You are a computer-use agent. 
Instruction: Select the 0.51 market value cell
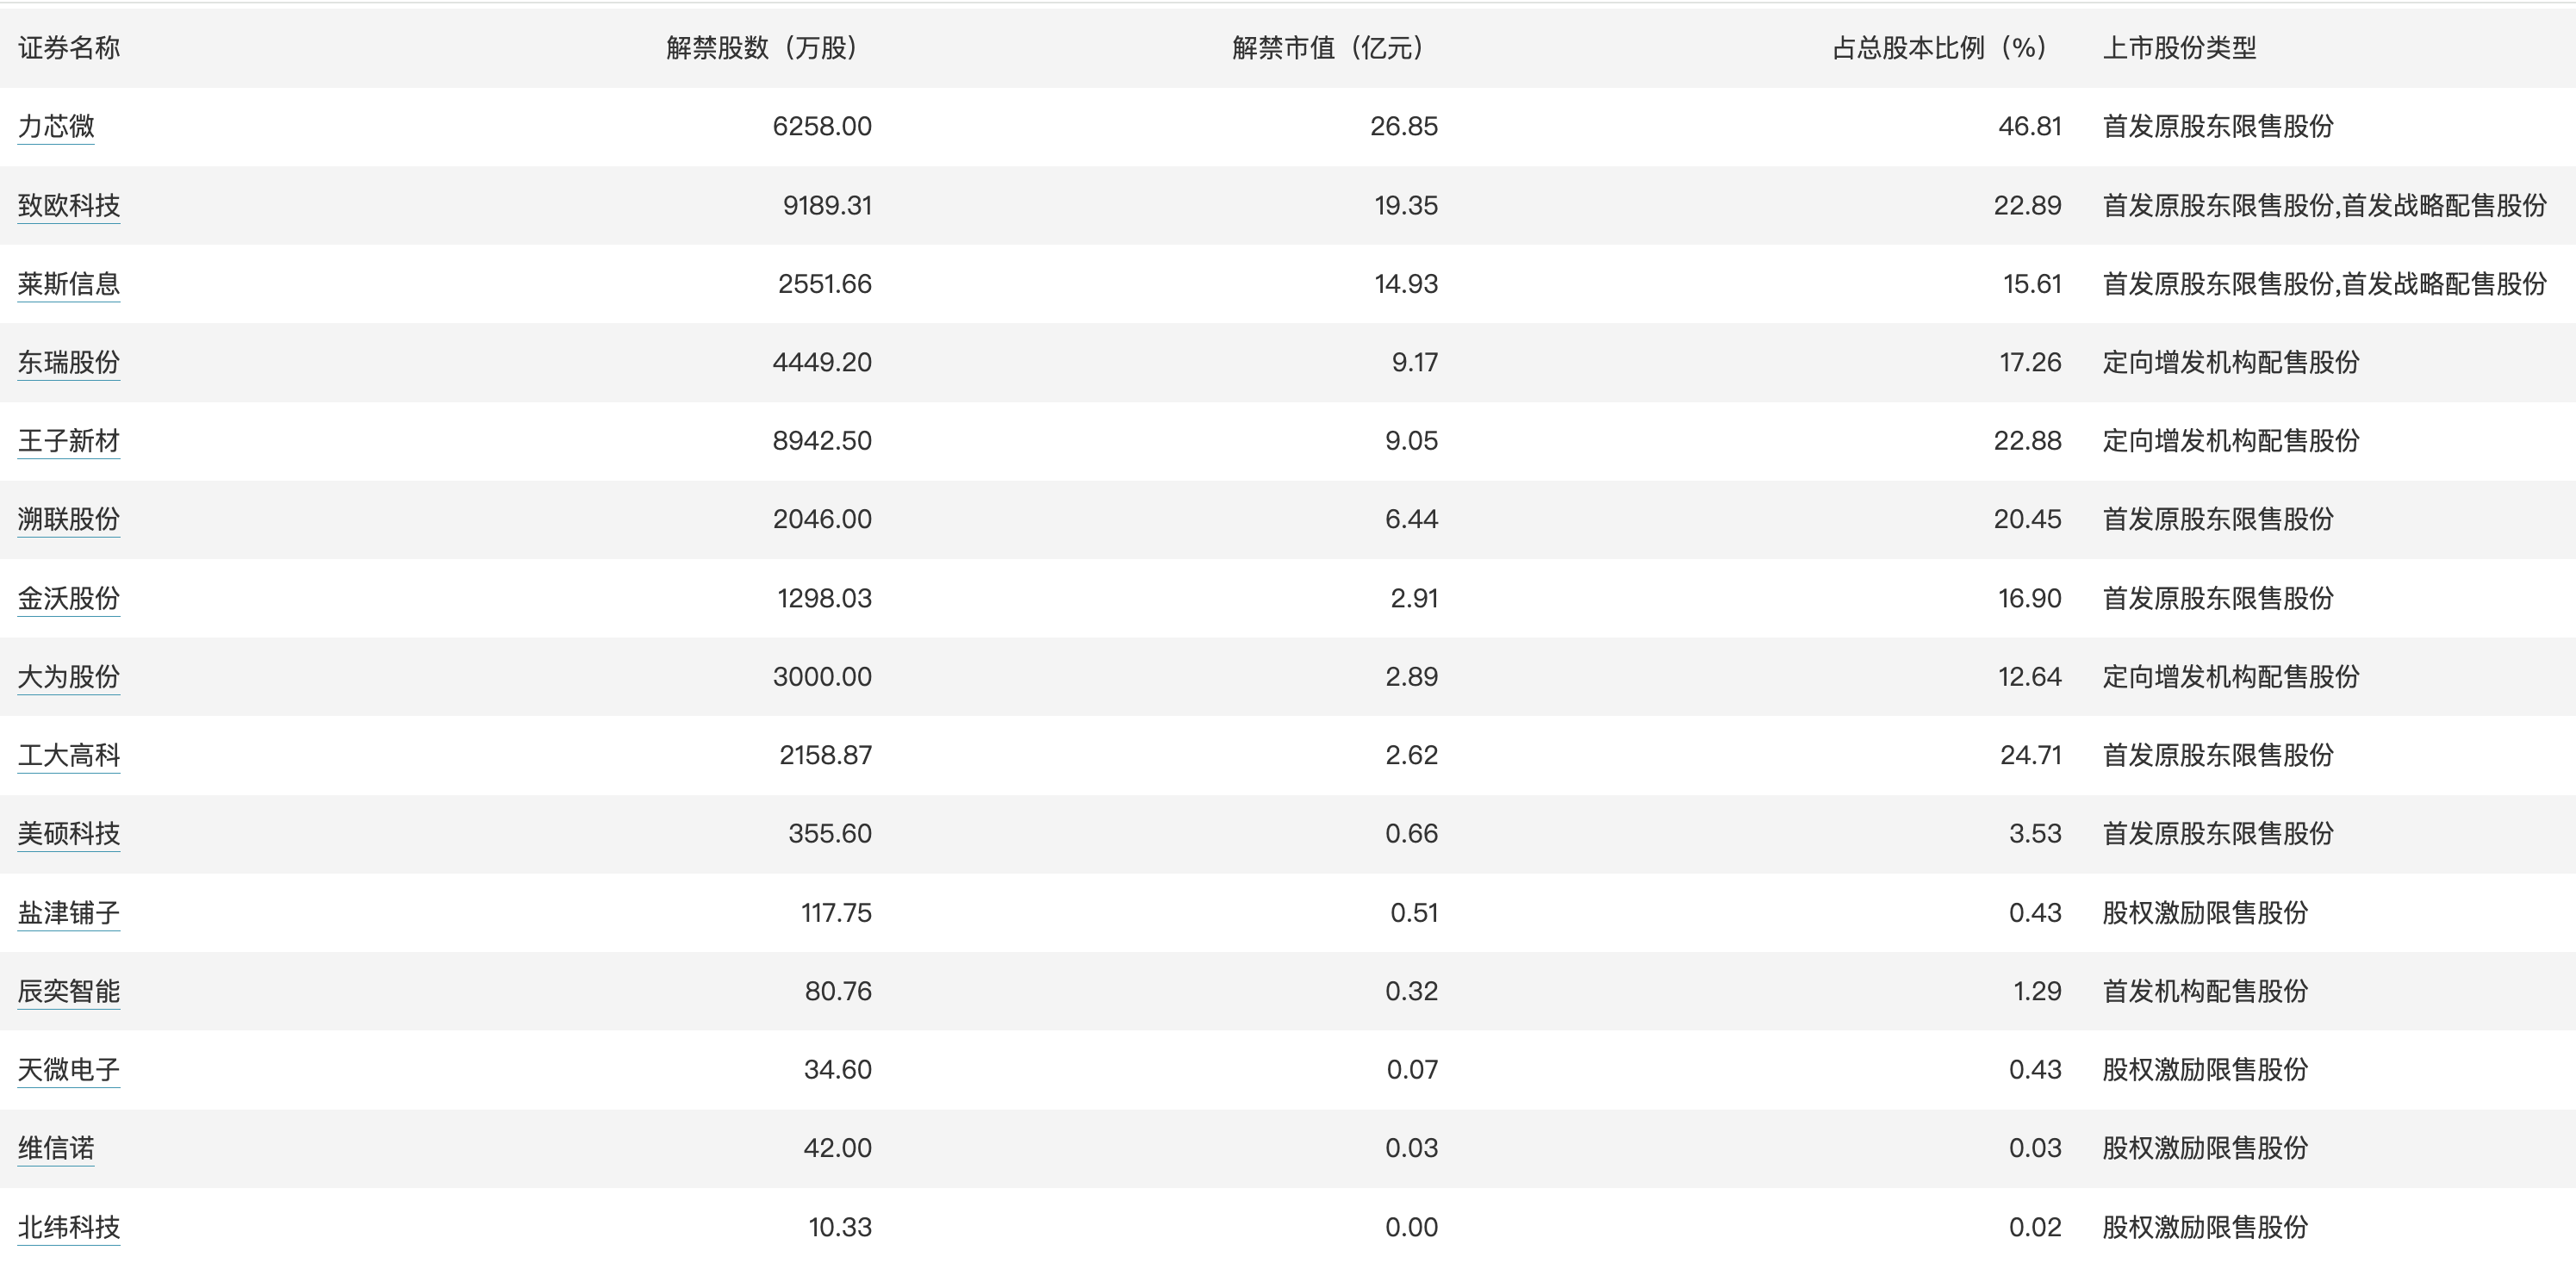pyautogui.click(x=1414, y=913)
